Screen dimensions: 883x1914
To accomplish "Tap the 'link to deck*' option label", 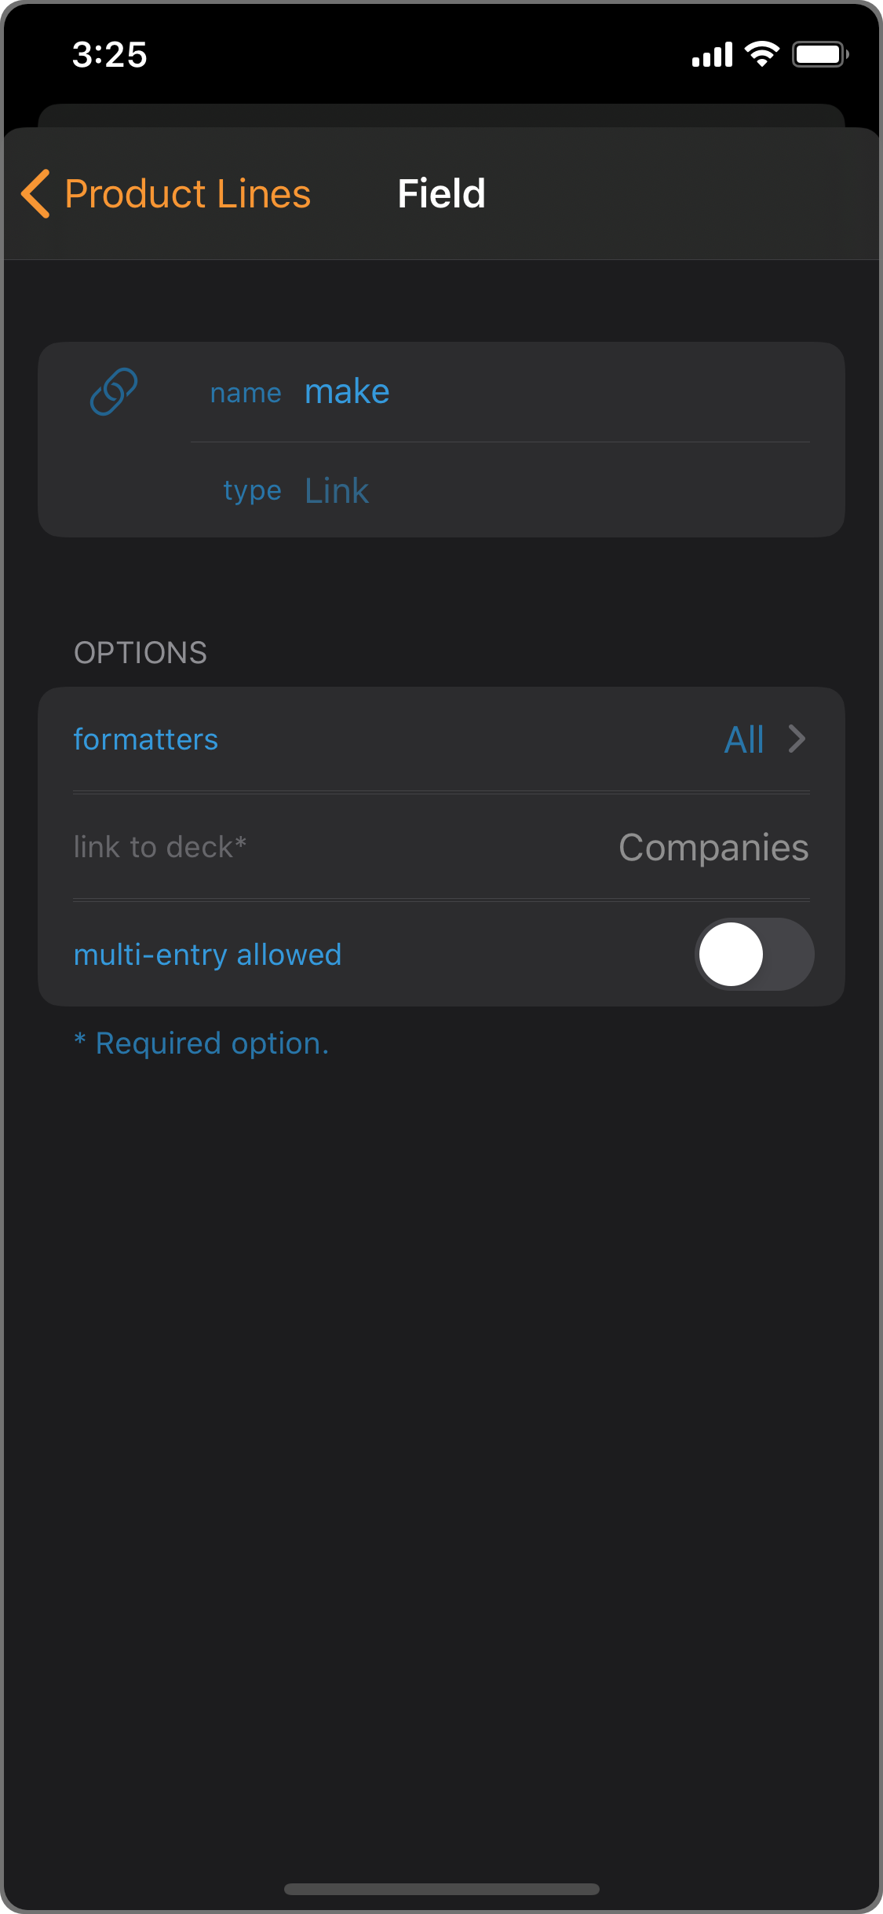I will 160,847.
